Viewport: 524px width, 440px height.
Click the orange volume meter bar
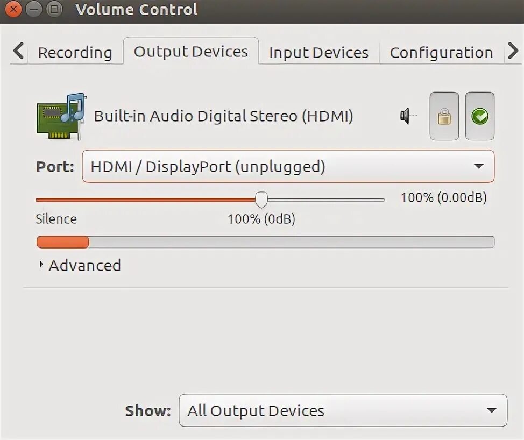(62, 242)
